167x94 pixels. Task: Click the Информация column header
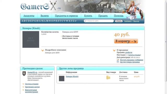[71, 72]
